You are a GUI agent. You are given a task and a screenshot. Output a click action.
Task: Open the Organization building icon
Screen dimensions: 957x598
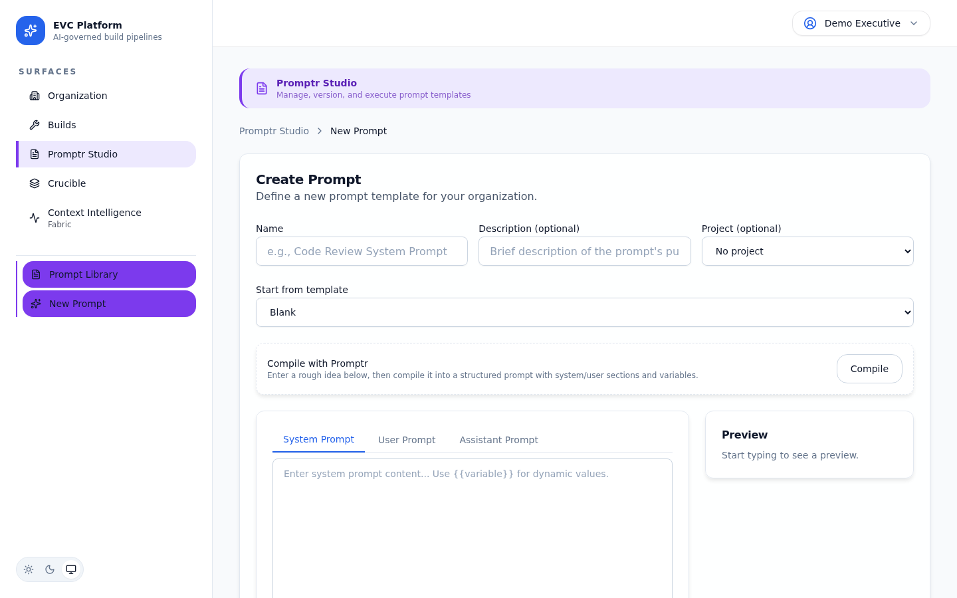click(x=35, y=96)
